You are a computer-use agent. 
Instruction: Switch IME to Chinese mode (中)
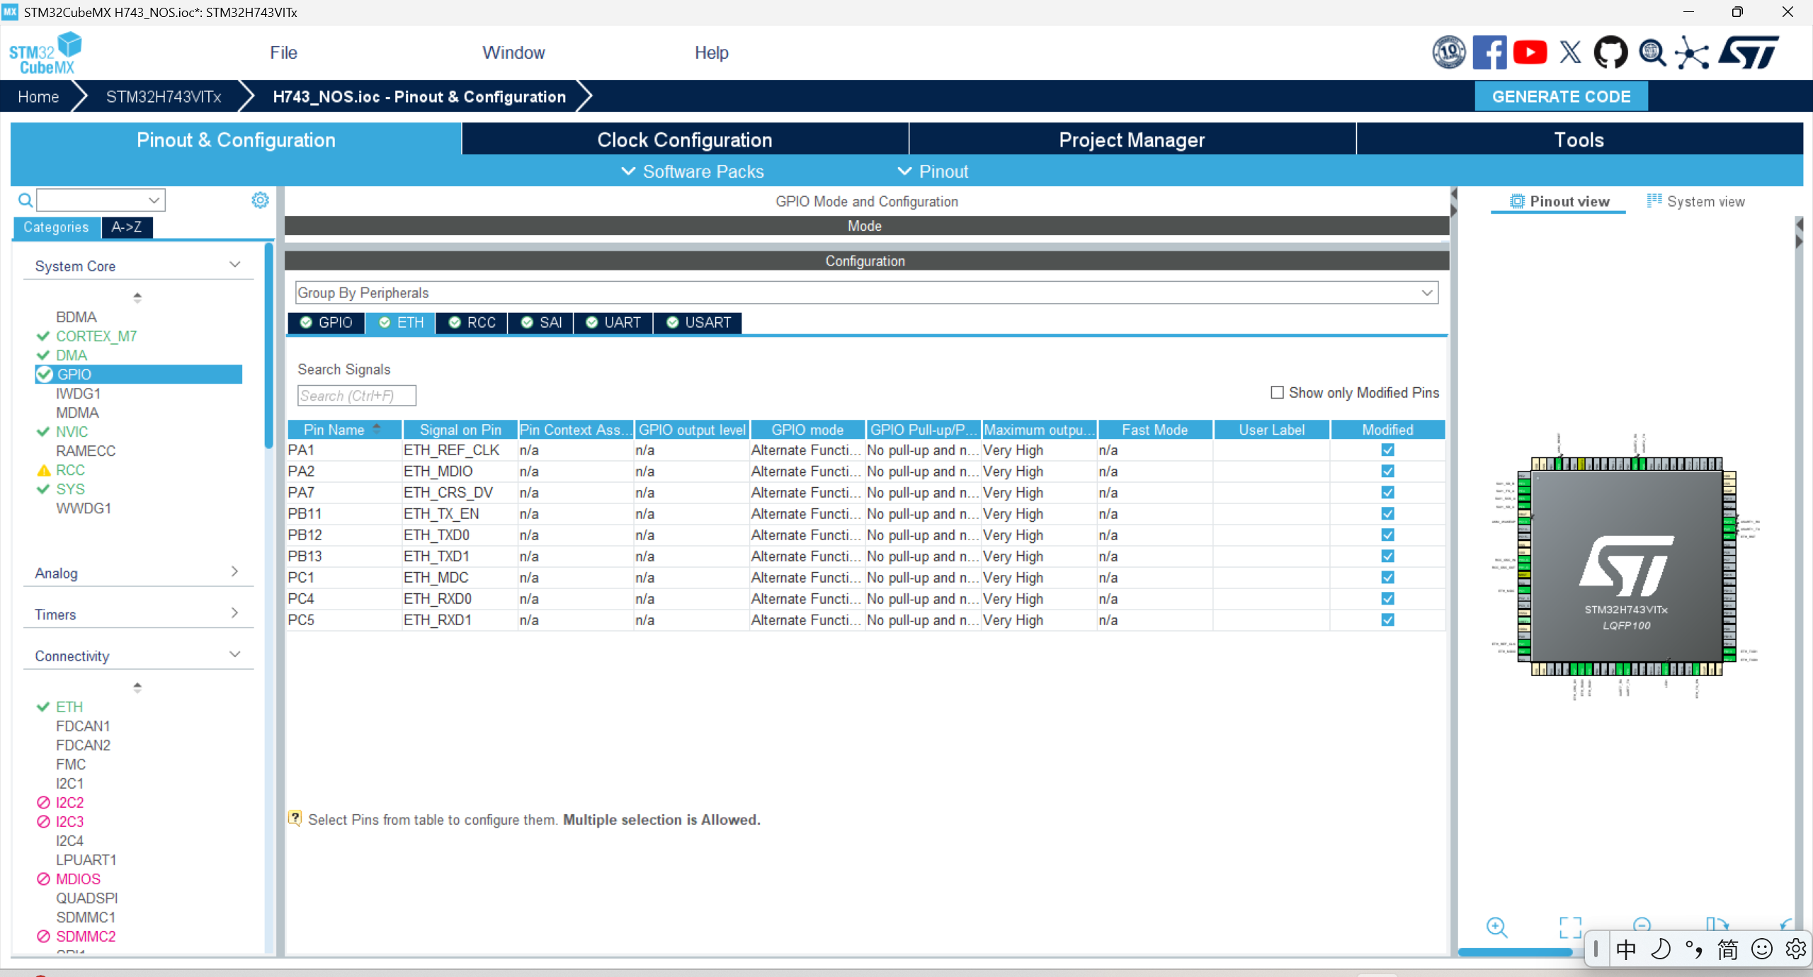[x=1626, y=949]
